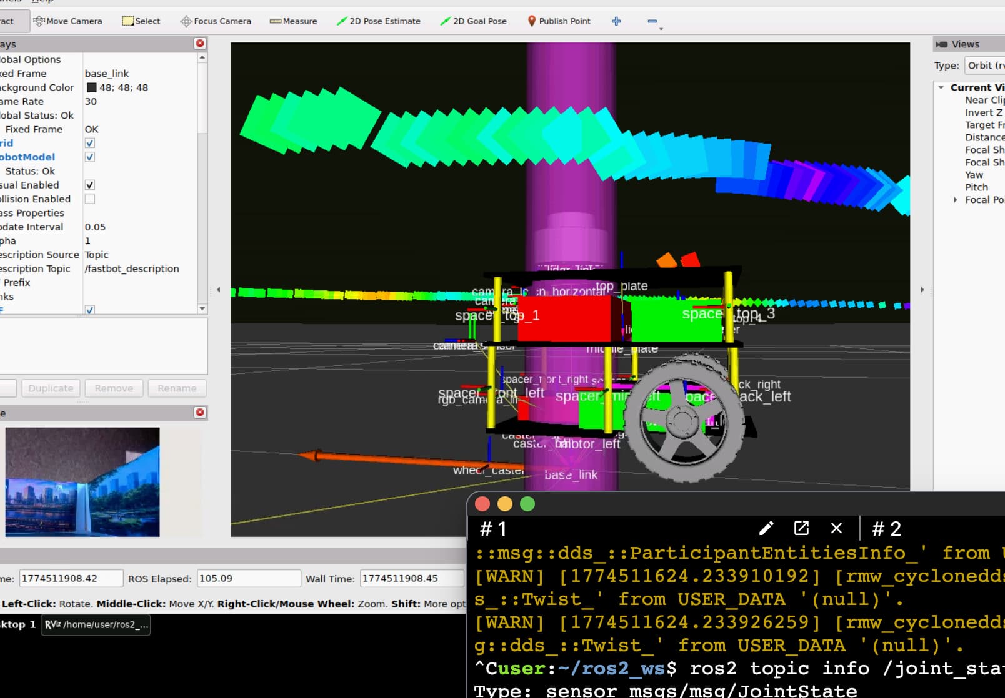Collapse the Current View tree
This screenshot has height=698, width=1005.
click(941, 88)
